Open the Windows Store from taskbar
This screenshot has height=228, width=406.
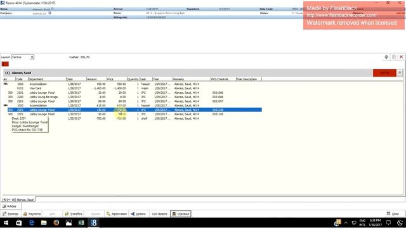18,222
